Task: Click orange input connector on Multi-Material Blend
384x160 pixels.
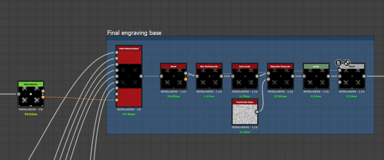Action: (117, 100)
